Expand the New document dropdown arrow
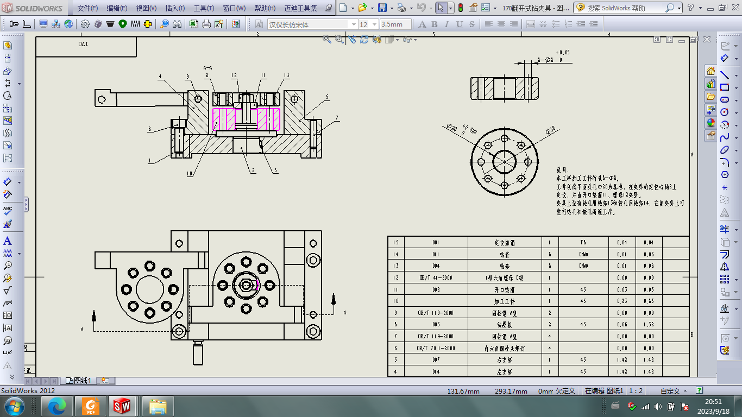Viewport: 742px width, 417px height. pos(351,8)
